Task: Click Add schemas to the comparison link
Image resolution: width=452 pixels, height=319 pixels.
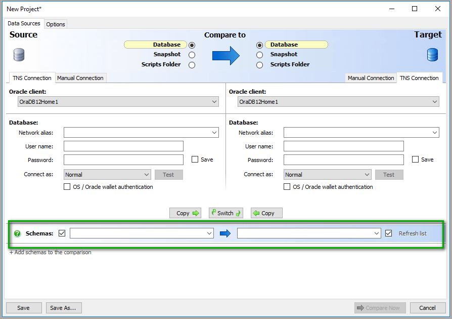Action: coord(50,252)
